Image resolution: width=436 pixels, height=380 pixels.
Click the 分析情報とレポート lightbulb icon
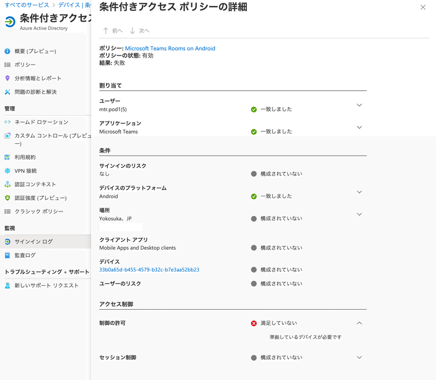pos(8,78)
